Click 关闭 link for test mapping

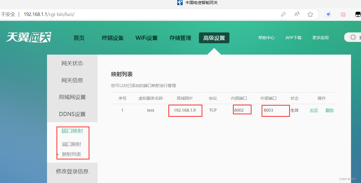pos(314,110)
